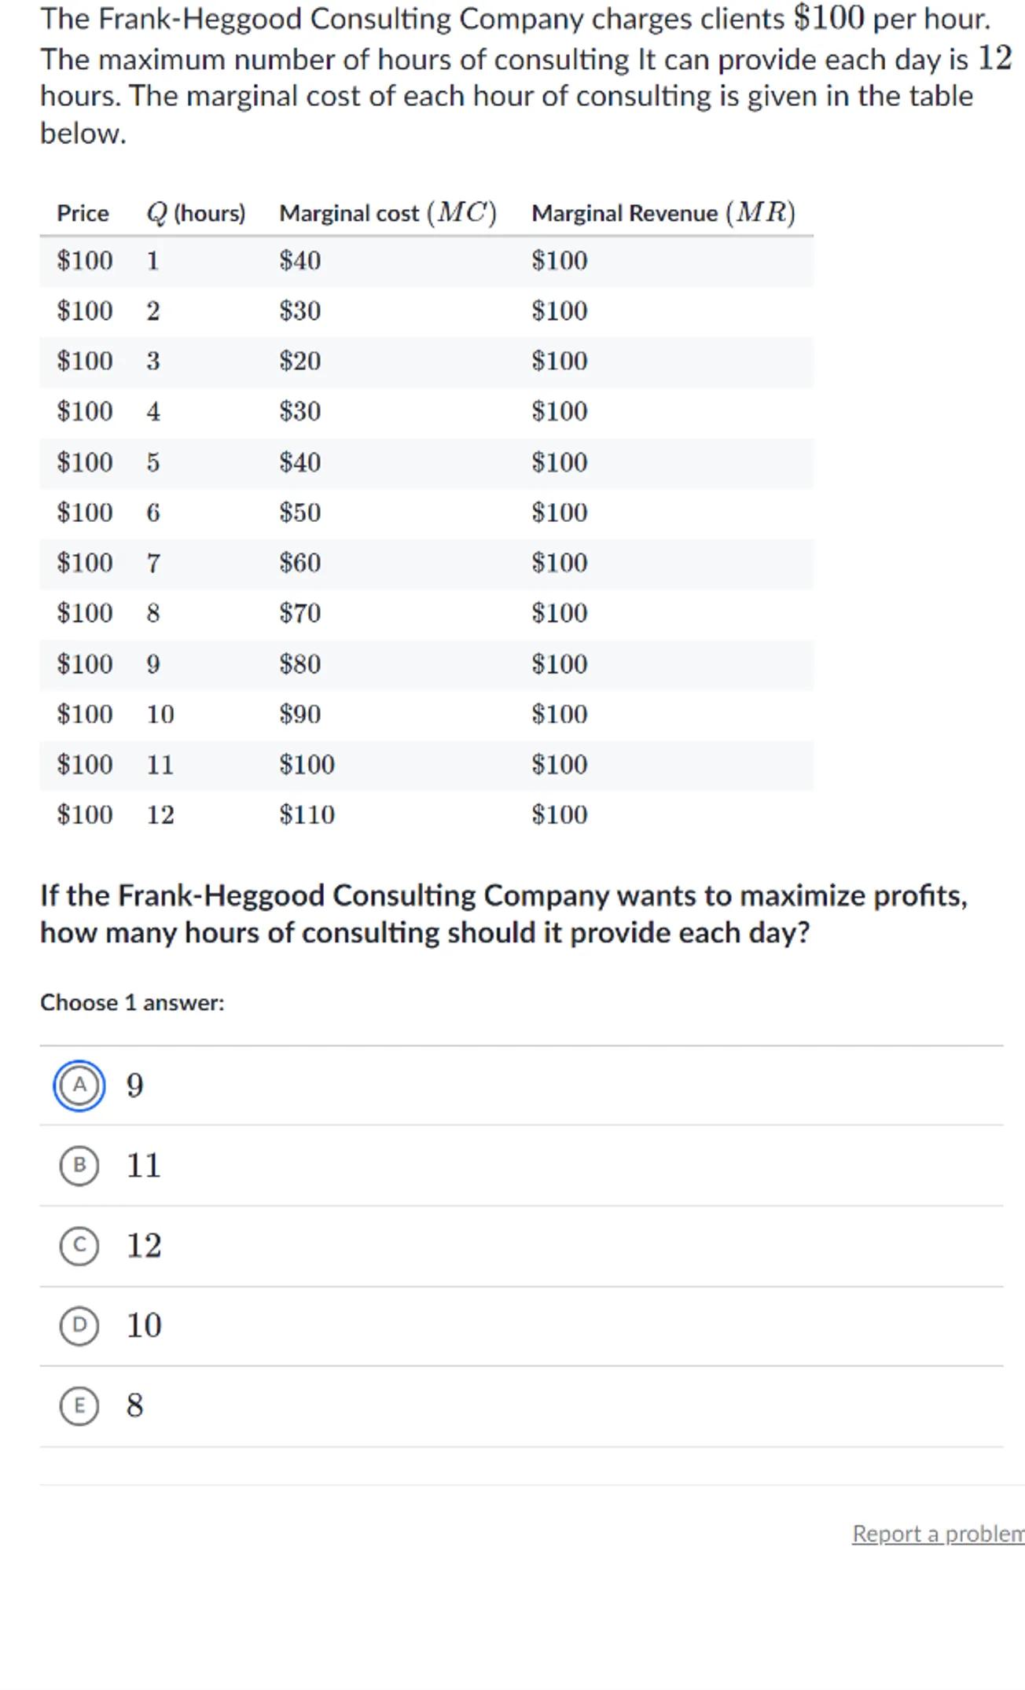Click the 'Choose 1 answer:' label
This screenshot has width=1025, height=1690.
tap(132, 1002)
